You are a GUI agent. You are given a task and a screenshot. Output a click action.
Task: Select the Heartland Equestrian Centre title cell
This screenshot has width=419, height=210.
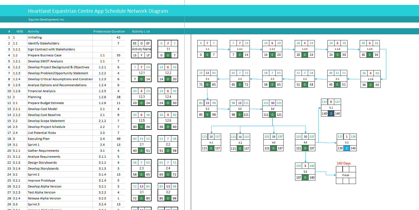(98, 11)
